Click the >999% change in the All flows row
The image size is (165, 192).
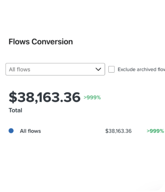[x=155, y=131]
